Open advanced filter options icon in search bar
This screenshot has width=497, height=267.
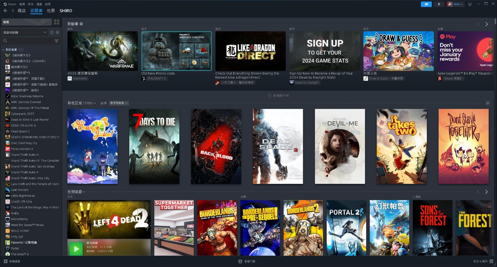(x=57, y=41)
